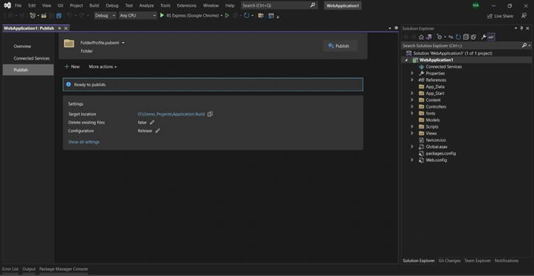Click Pending Changes Filter clock icon
This screenshot has height=276, width=534.
point(440,37)
